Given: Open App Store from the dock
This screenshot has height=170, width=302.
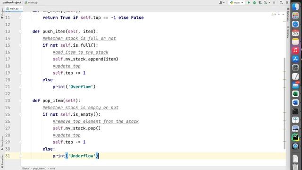Looking at the screenshot, I should click(x=295, y=59).
